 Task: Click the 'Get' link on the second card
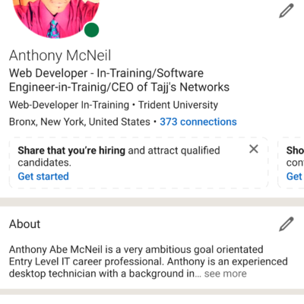point(294,176)
